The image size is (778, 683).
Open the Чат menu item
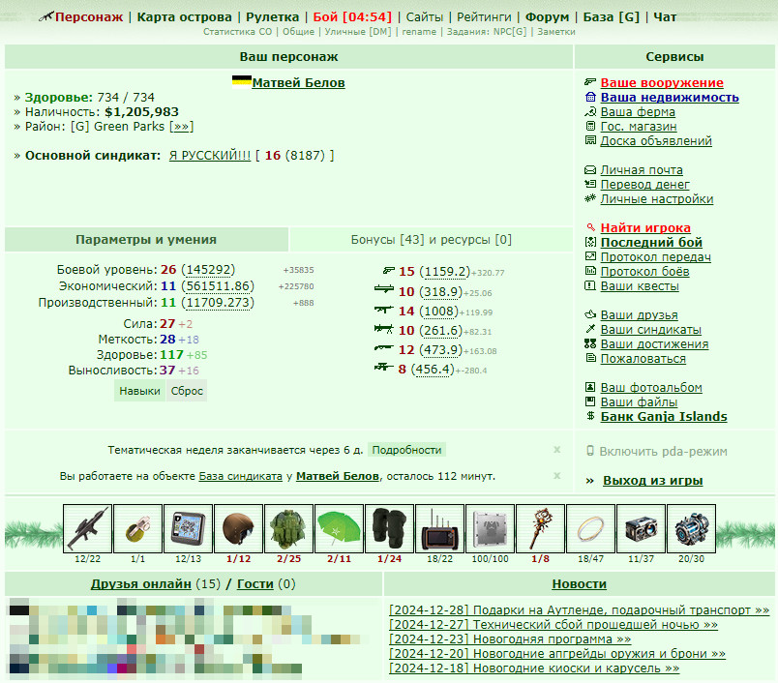coord(665,16)
